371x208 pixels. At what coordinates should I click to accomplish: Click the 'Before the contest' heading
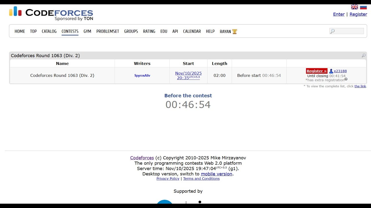(188, 96)
